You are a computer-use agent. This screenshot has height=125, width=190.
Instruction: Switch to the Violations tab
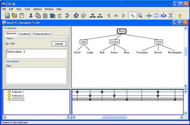coord(24,34)
